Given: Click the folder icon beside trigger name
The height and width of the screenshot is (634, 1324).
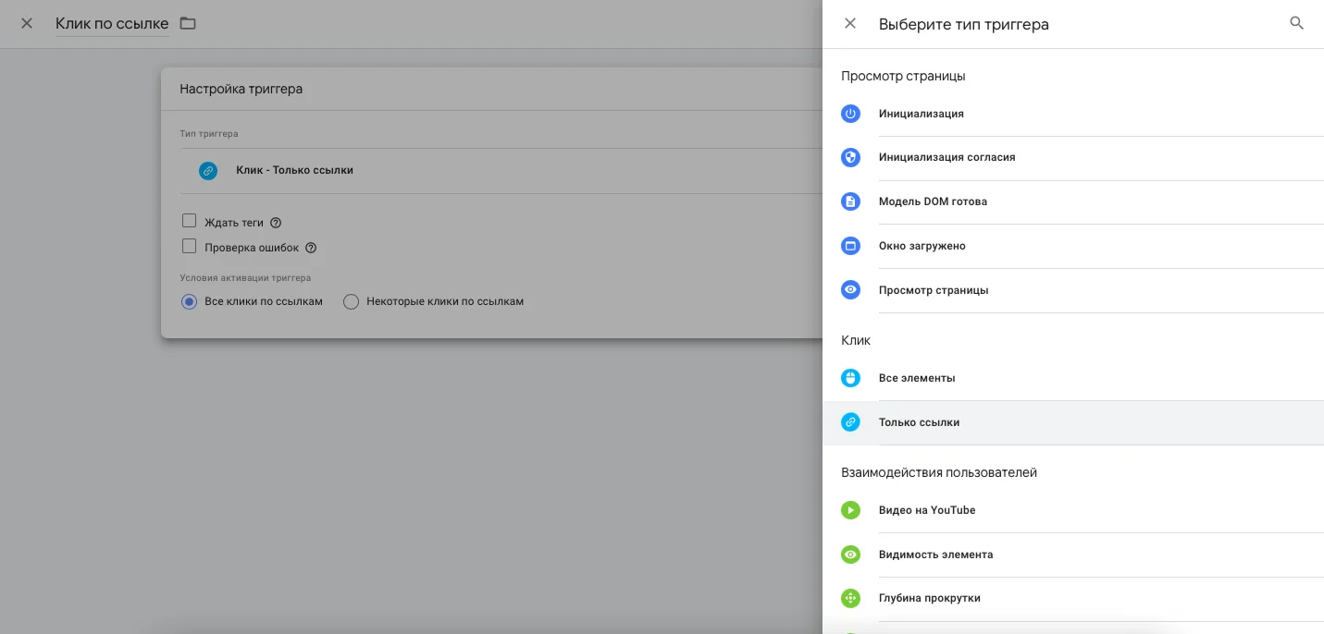Looking at the screenshot, I should [x=188, y=23].
